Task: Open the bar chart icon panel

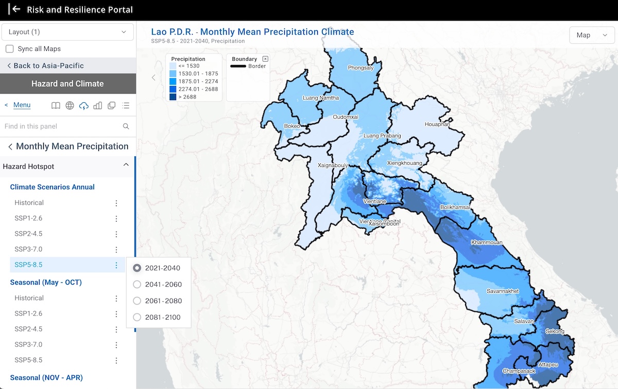Action: coord(97,105)
